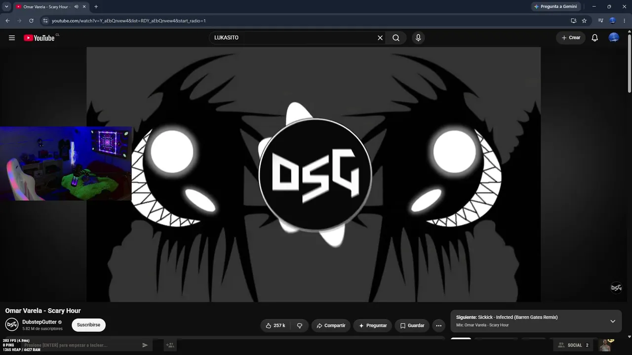This screenshot has width=632, height=355.
Task: Run the search with the magnifier button
Action: click(396, 38)
